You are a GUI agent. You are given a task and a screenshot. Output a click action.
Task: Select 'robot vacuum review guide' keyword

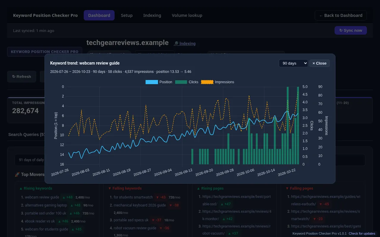click(135, 228)
